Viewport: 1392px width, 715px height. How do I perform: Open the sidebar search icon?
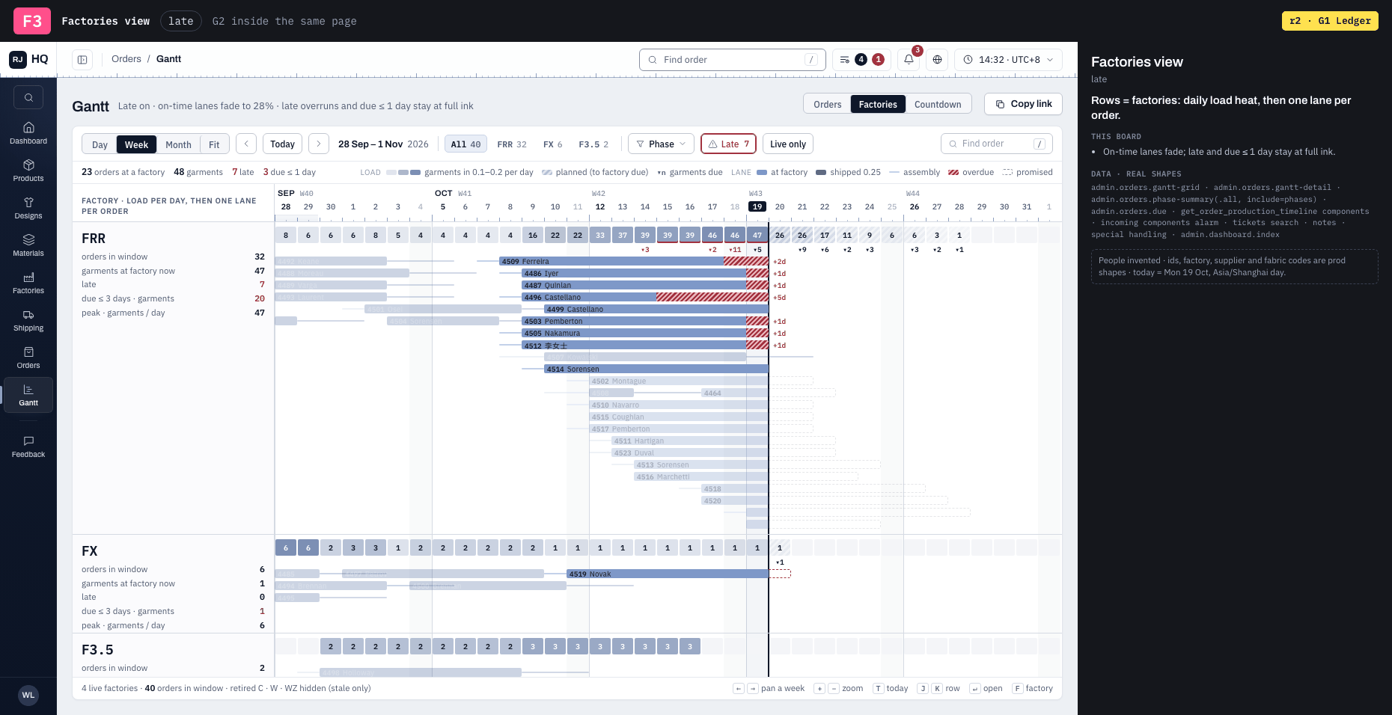click(x=28, y=97)
